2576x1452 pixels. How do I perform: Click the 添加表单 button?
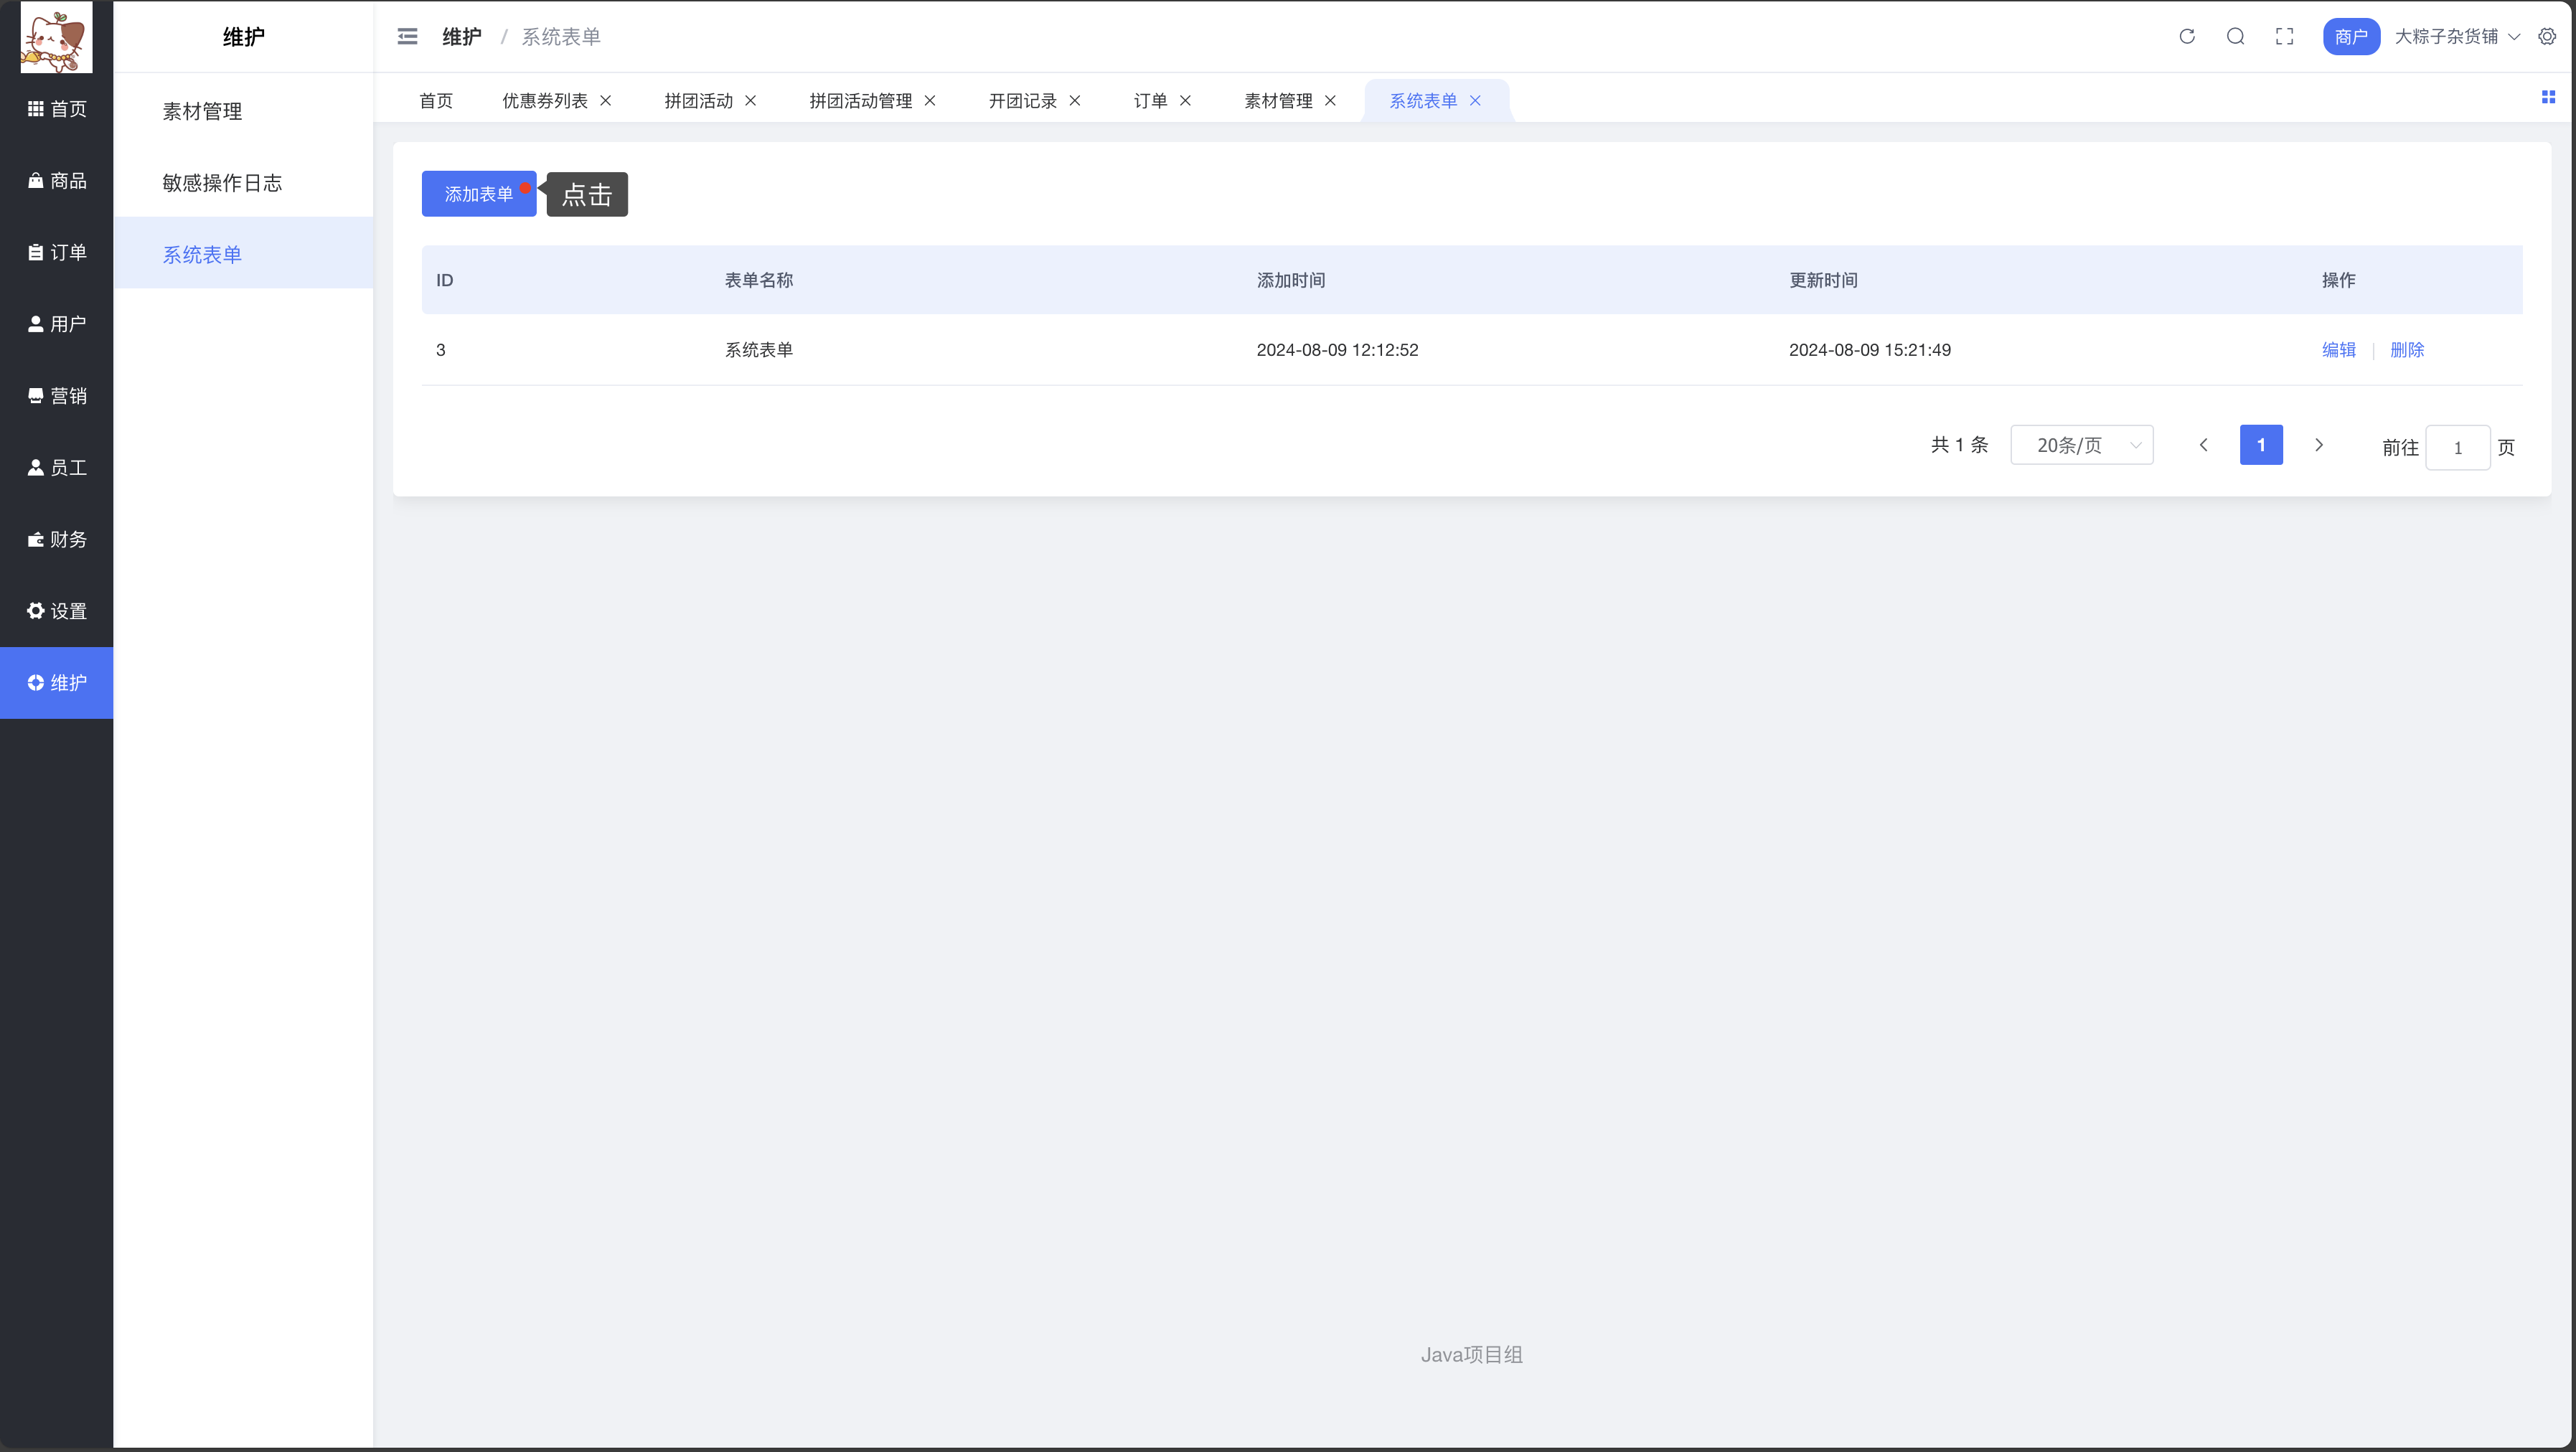point(479,194)
